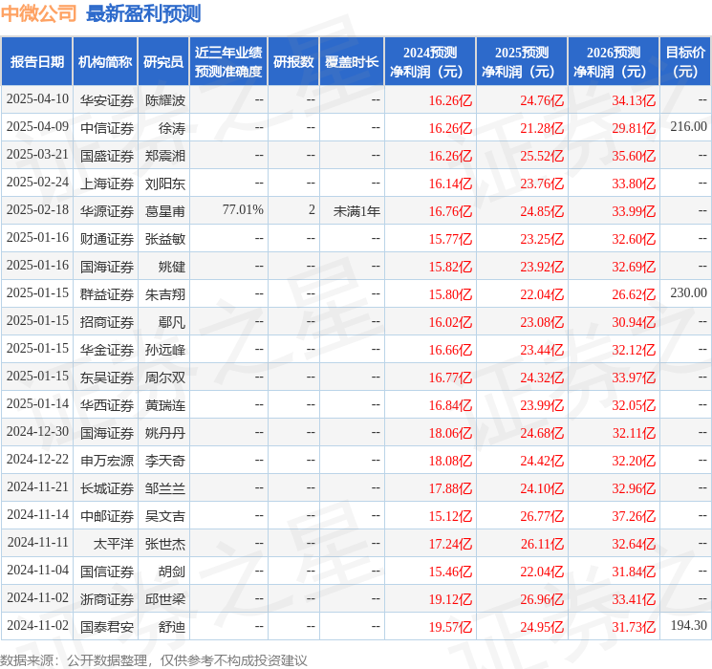The height and width of the screenshot is (669, 712).
Task: Click the 目标价 column header
Action: click(x=685, y=62)
